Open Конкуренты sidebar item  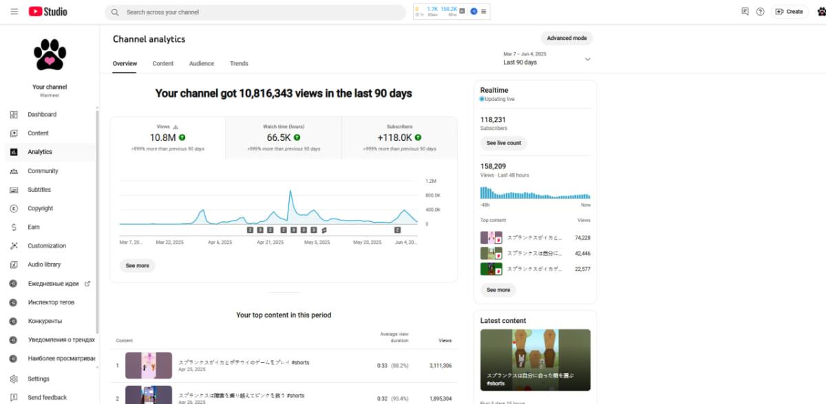(50, 321)
